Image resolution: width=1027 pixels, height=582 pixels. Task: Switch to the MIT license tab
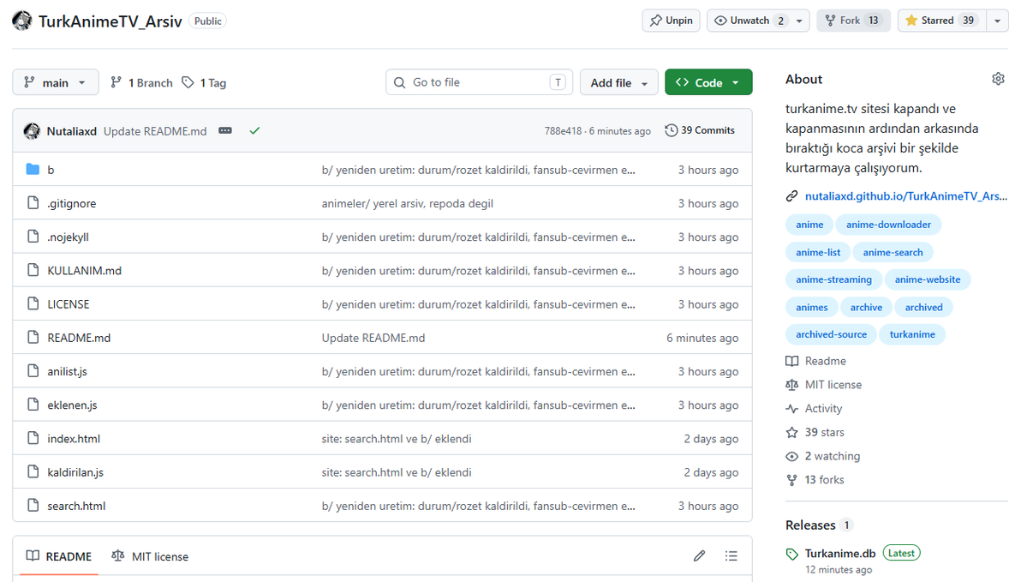click(x=150, y=556)
